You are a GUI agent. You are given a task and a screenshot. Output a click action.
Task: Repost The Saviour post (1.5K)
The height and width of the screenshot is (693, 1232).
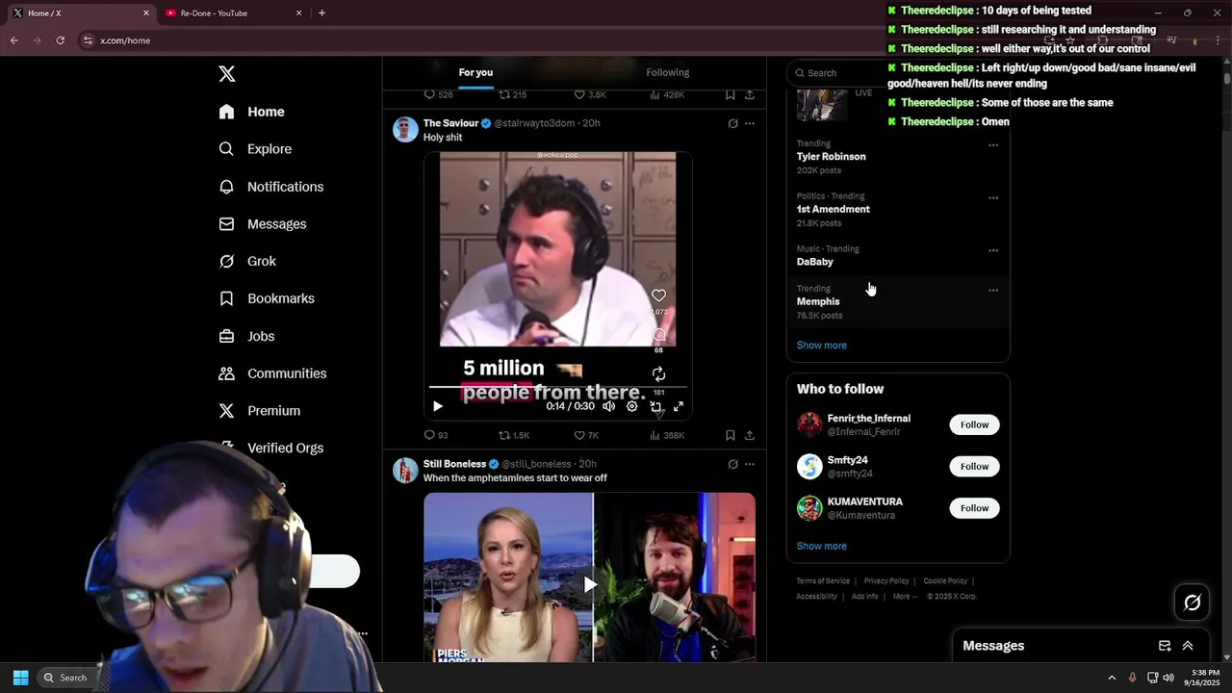[x=514, y=435]
